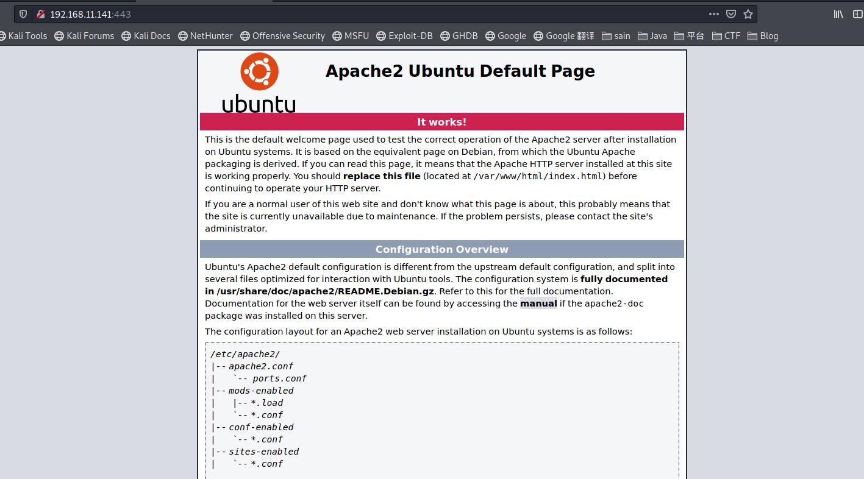Open the GHDB bookmark
Image resolution: width=864 pixels, height=479 pixels.
click(x=459, y=36)
